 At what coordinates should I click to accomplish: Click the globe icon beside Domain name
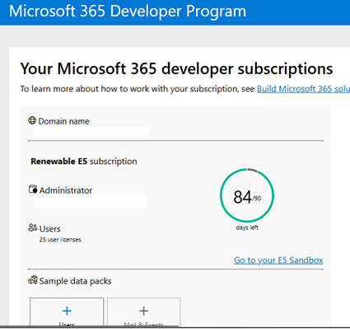point(32,120)
